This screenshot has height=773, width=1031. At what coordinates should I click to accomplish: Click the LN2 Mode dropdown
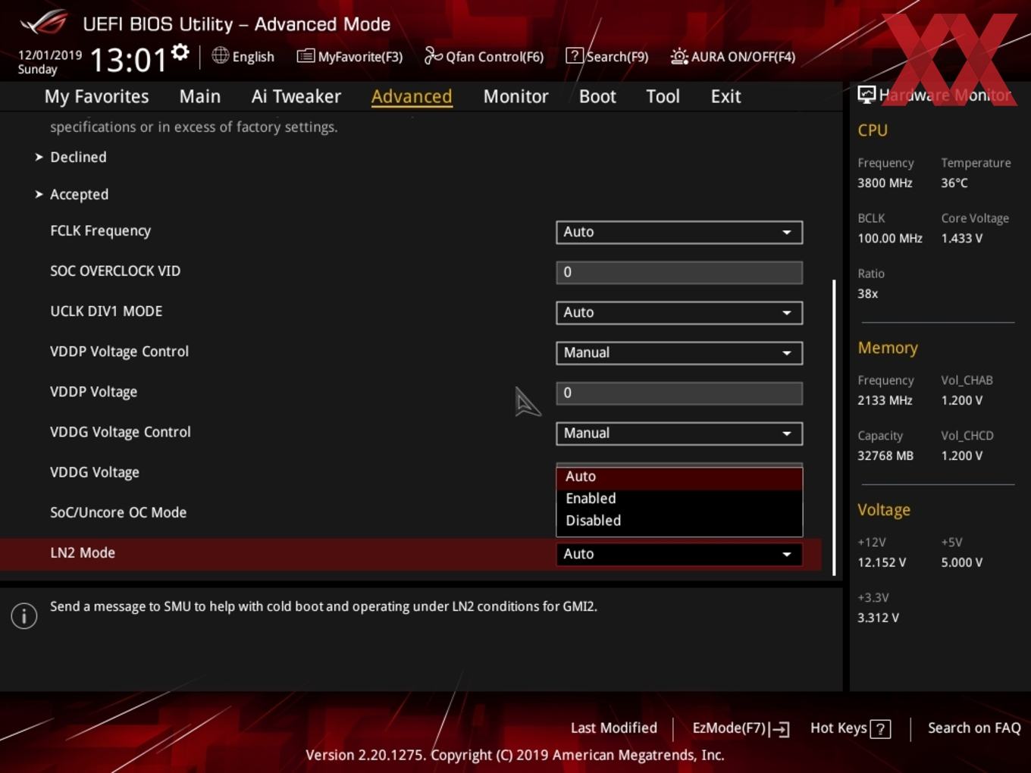tap(679, 554)
